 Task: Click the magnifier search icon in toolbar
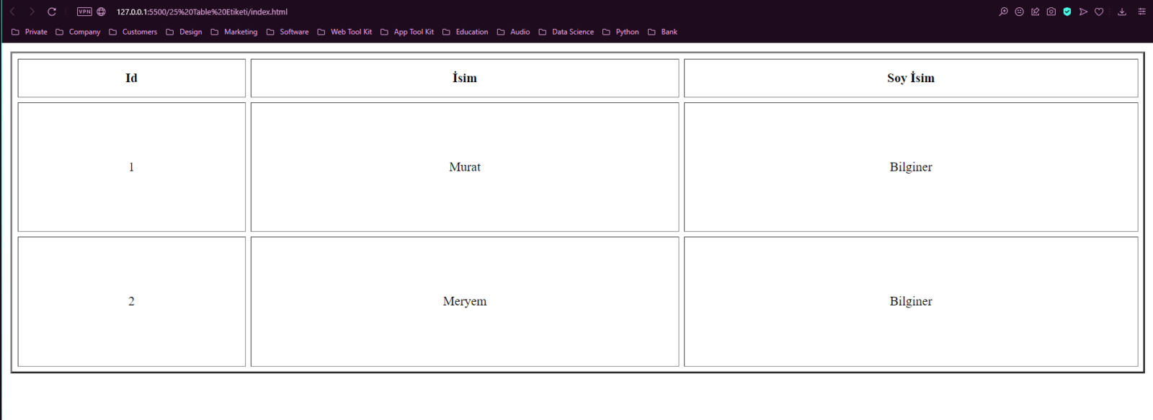click(x=1003, y=12)
